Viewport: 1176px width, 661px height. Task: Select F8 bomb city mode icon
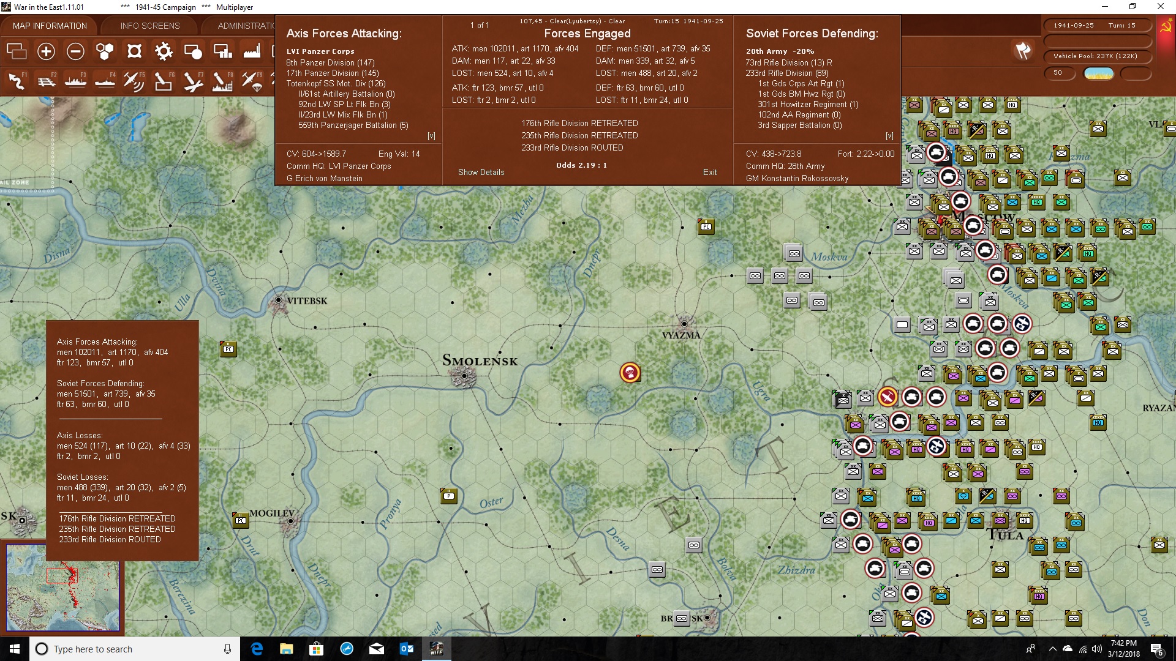[x=222, y=81]
